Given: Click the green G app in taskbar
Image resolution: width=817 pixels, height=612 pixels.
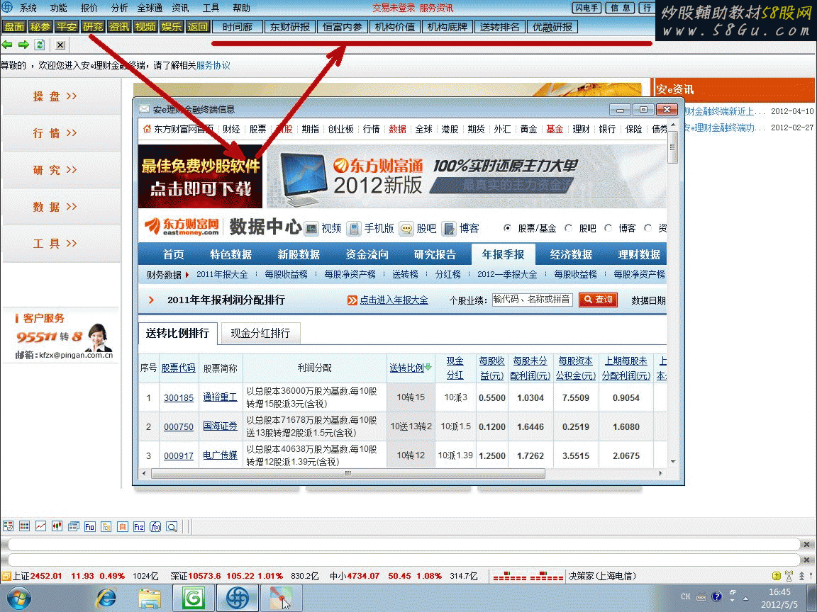Looking at the screenshot, I should [x=194, y=598].
